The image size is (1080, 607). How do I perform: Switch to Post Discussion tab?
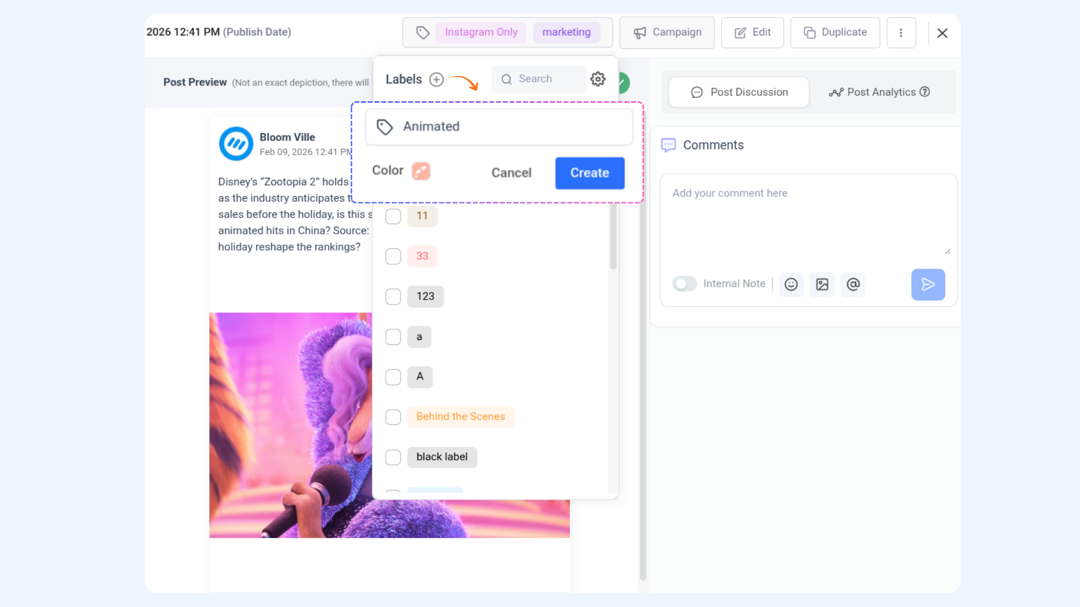[x=739, y=92]
